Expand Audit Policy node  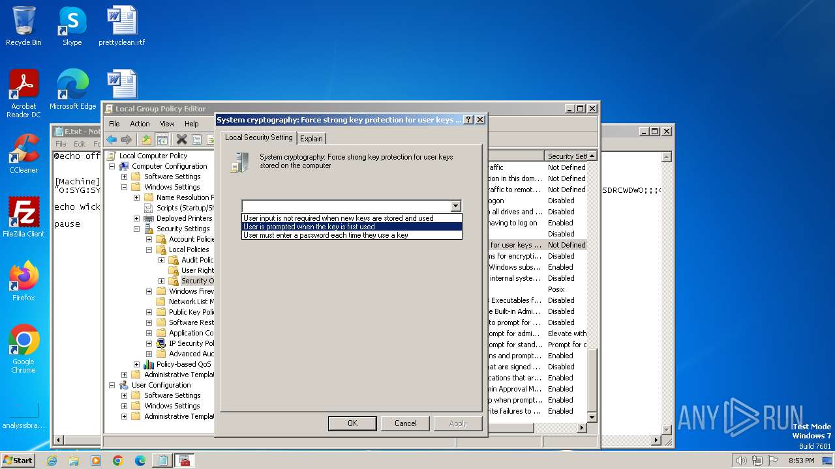pyautogui.click(x=161, y=260)
